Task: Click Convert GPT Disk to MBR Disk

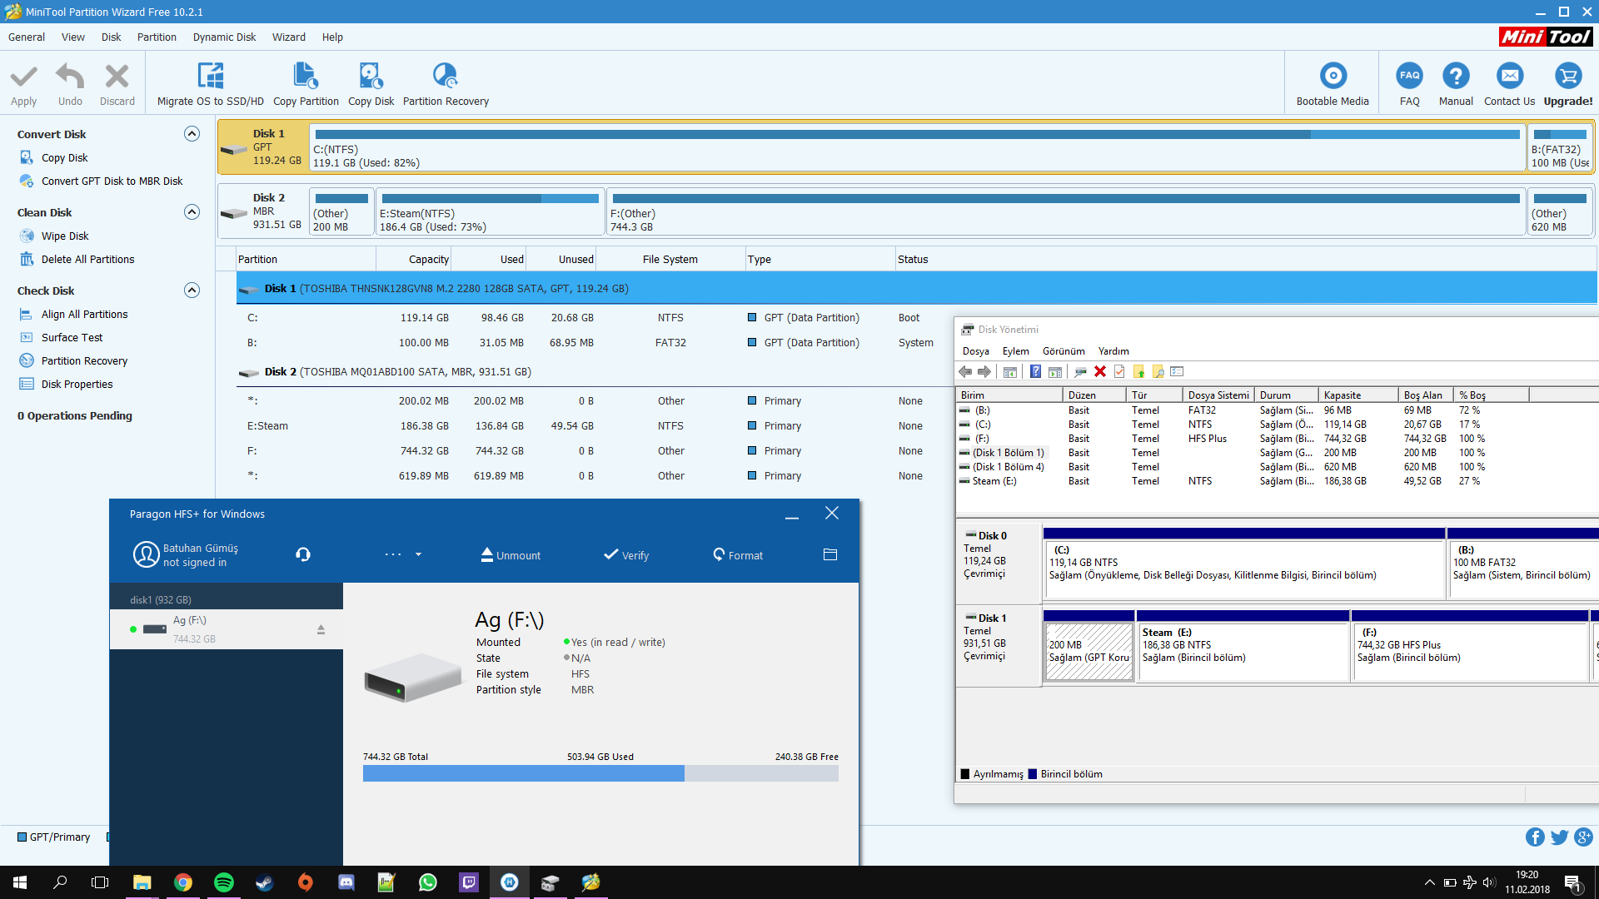Action: click(x=112, y=181)
